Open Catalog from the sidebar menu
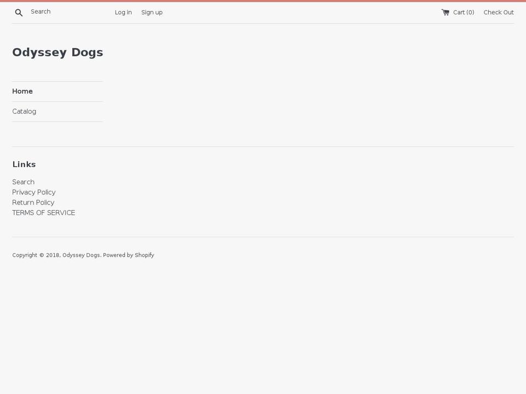This screenshot has width=526, height=394. coord(24,111)
